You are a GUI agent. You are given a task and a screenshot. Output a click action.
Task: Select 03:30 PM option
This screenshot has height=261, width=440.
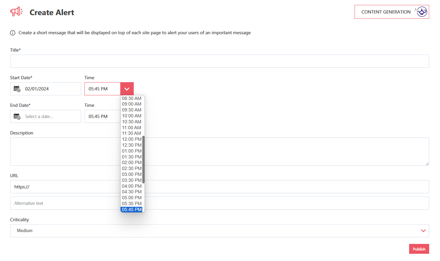(131, 180)
